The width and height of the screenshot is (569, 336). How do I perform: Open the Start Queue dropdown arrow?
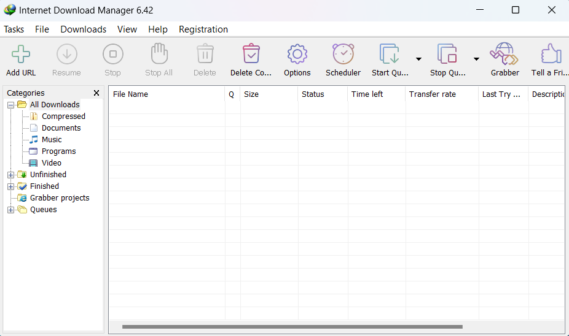click(x=419, y=59)
